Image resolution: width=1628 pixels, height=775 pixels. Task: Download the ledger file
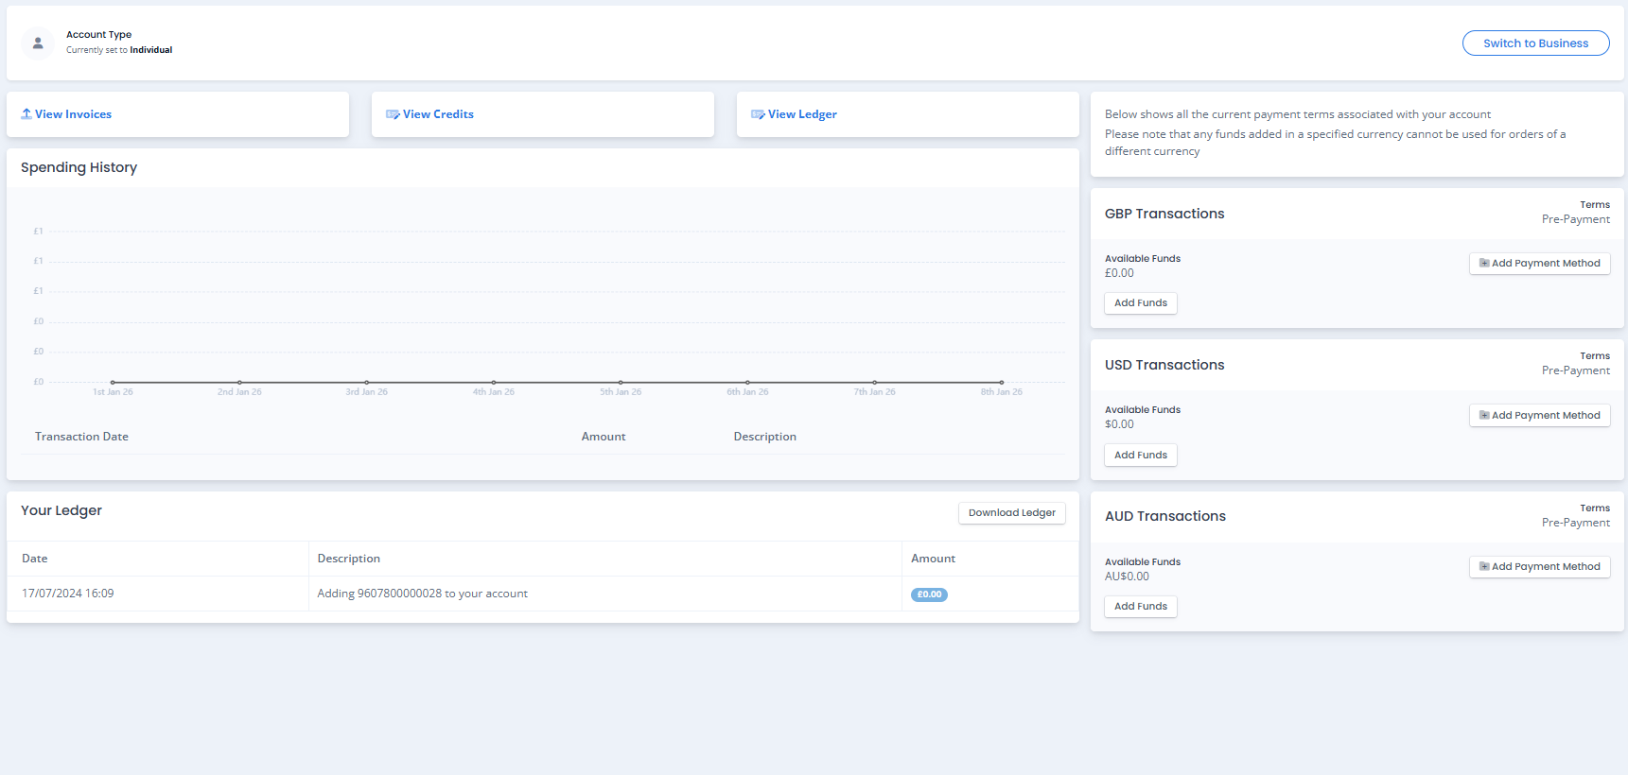(x=1011, y=513)
